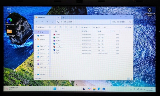The width and height of the screenshot is (160, 96).
Task: Select the Recycle Bin desktop icon
Action: [9, 11]
